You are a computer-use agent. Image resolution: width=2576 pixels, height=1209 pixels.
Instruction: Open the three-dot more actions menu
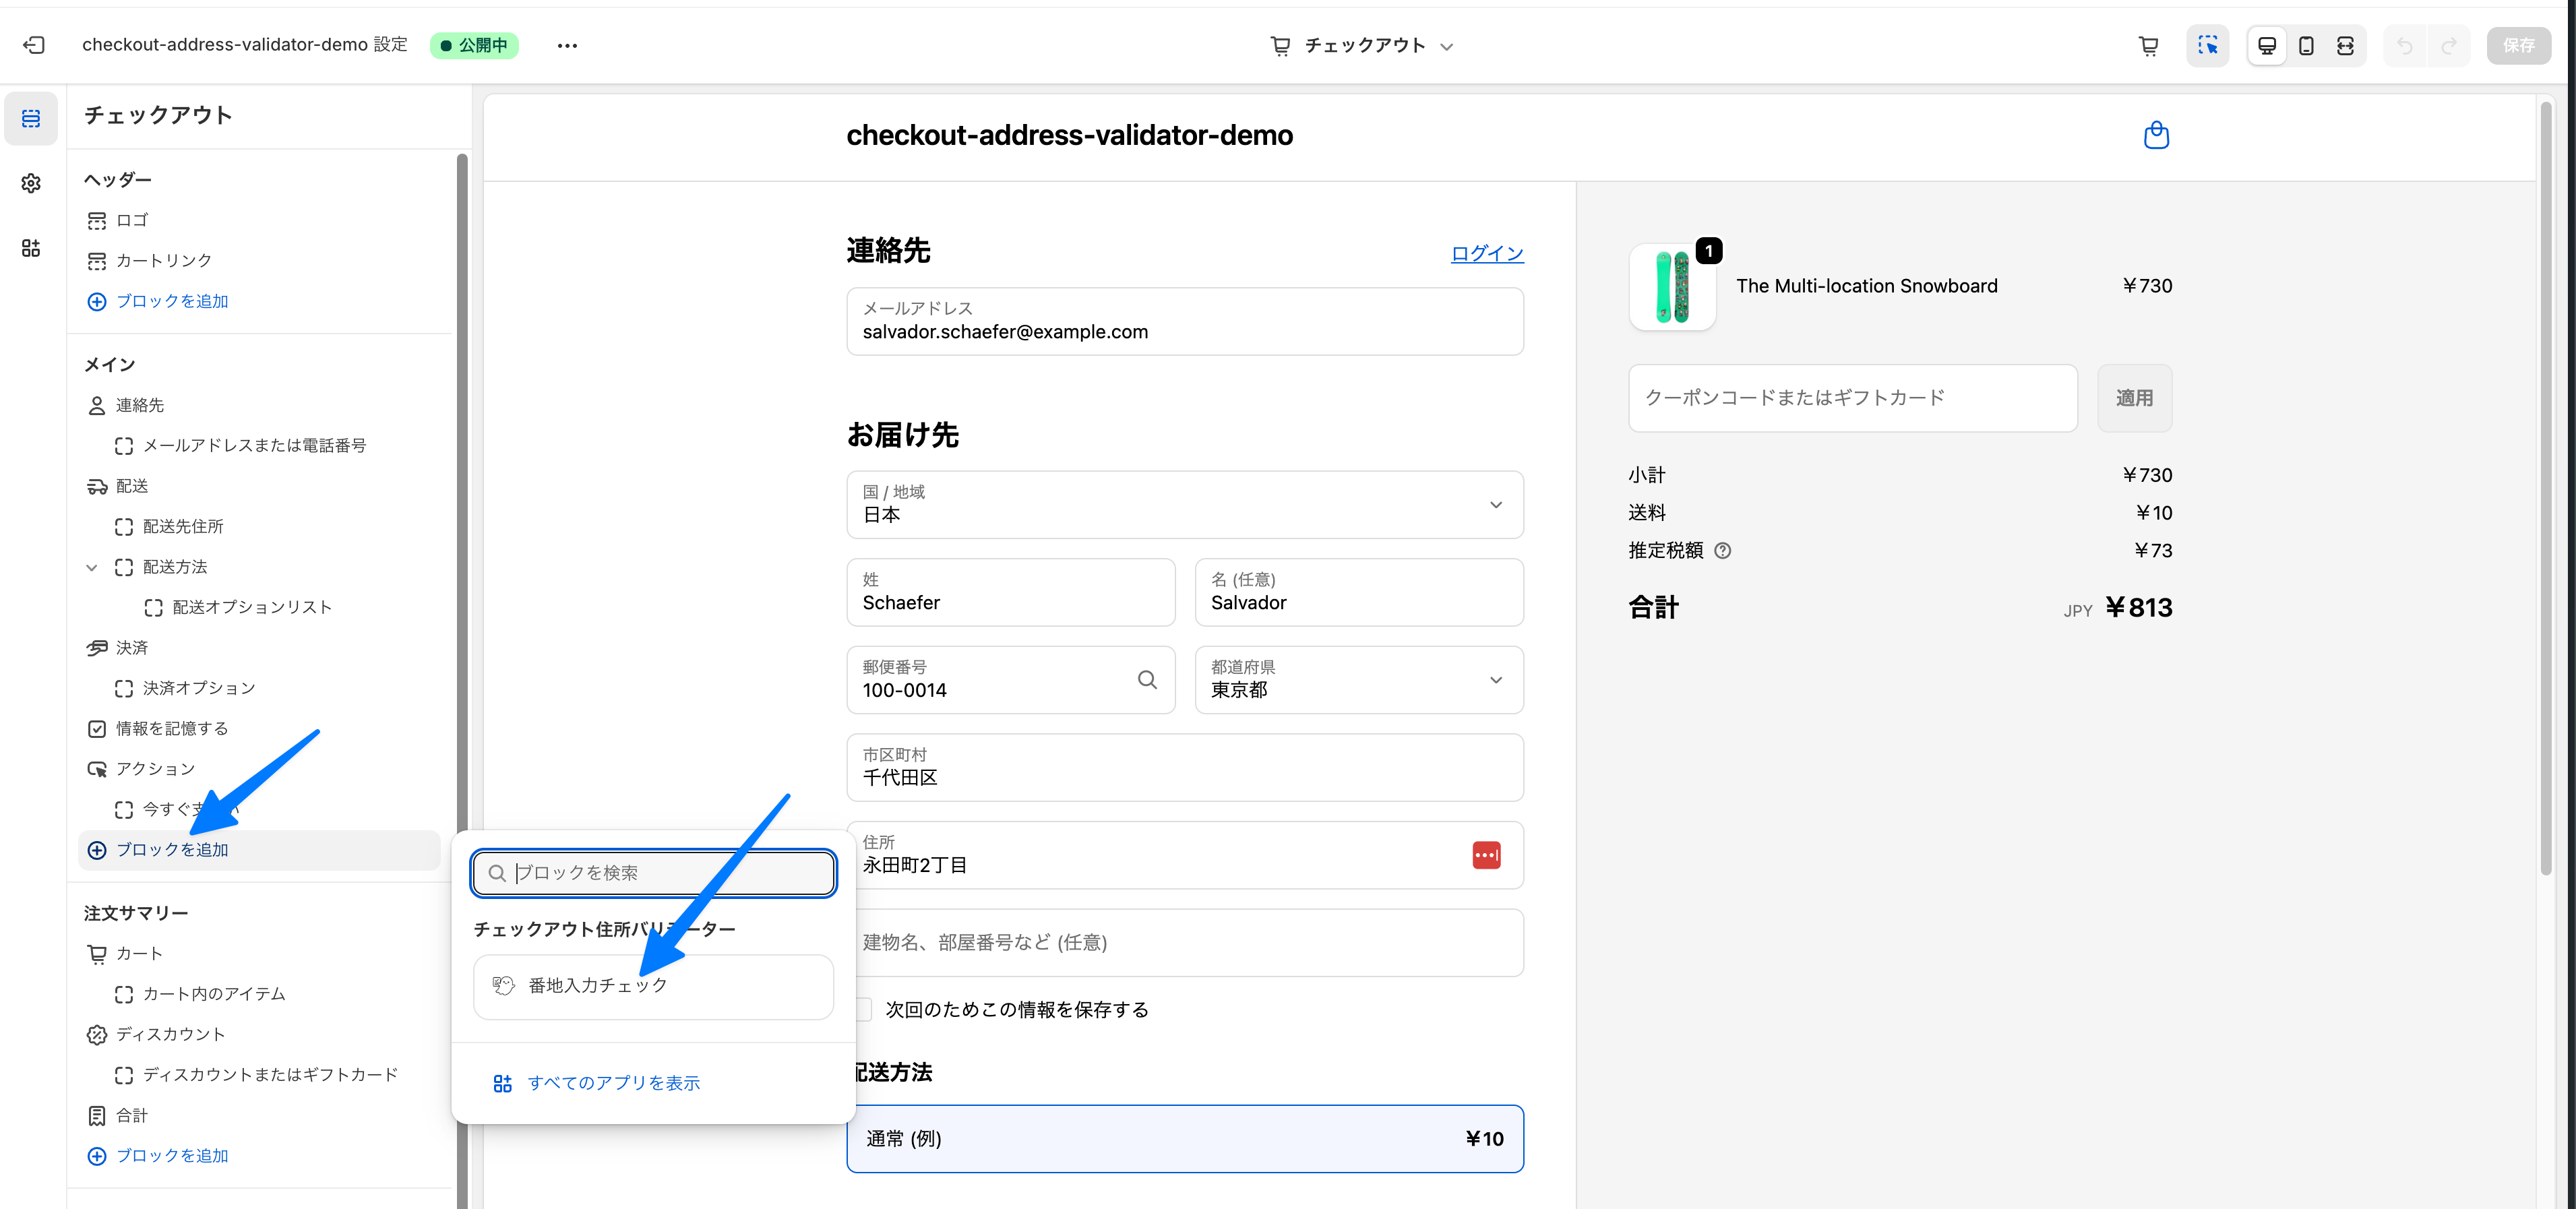coord(567,45)
